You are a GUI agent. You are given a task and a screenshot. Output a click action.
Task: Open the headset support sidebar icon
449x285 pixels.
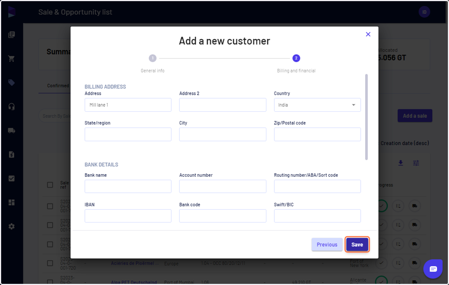coord(12,107)
